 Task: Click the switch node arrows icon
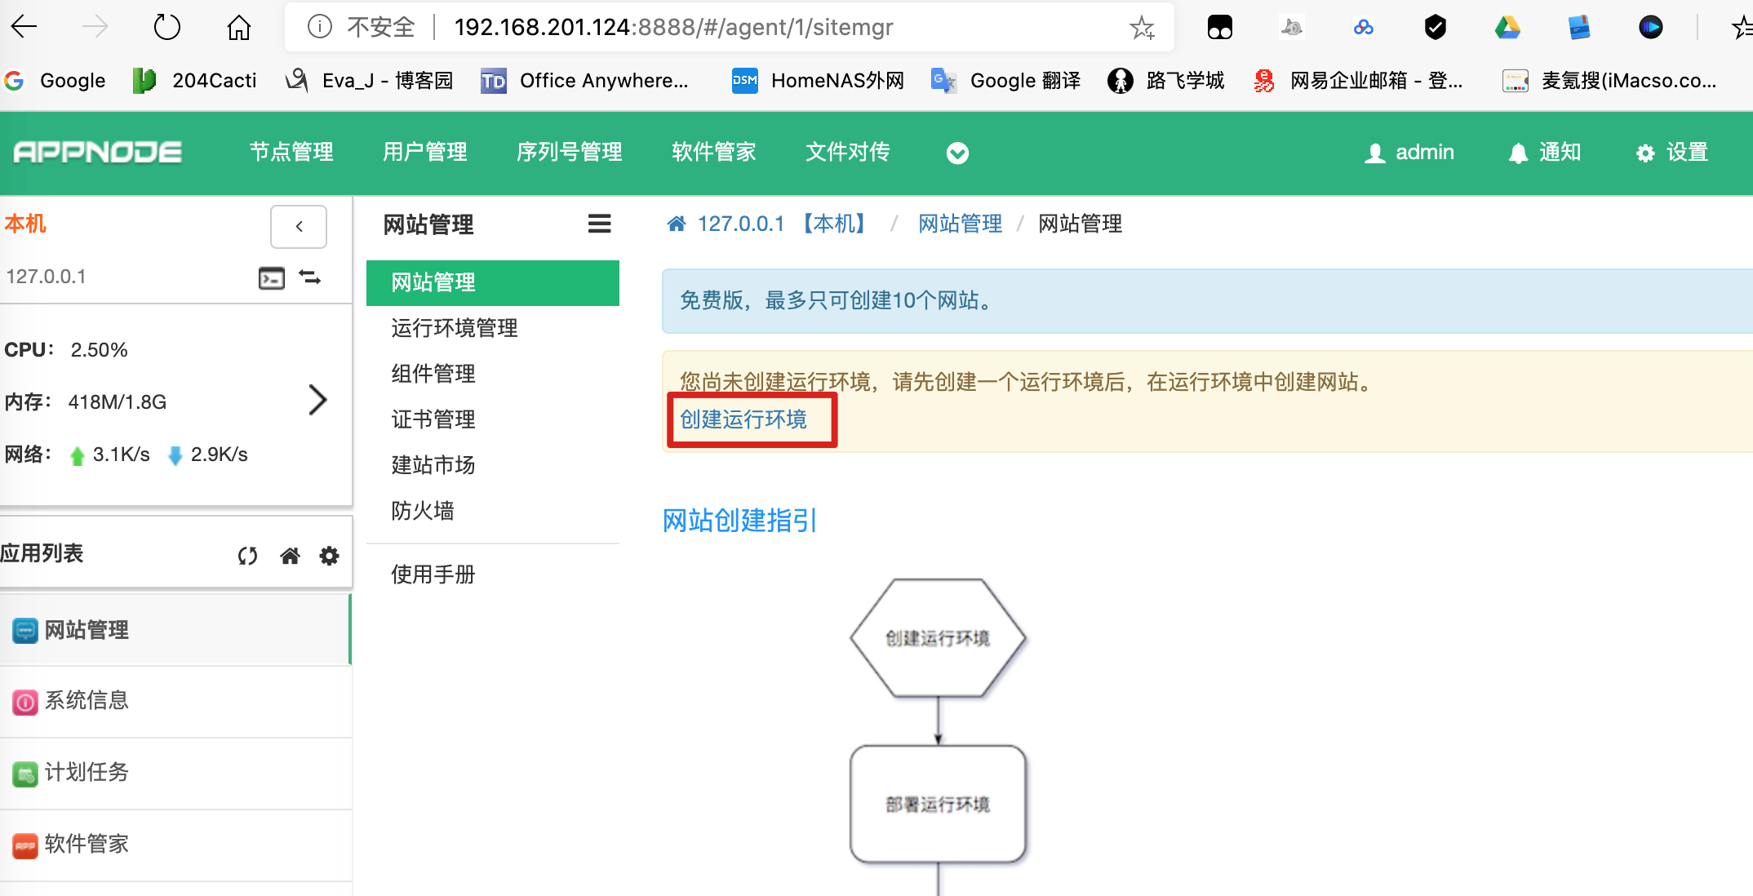click(310, 277)
